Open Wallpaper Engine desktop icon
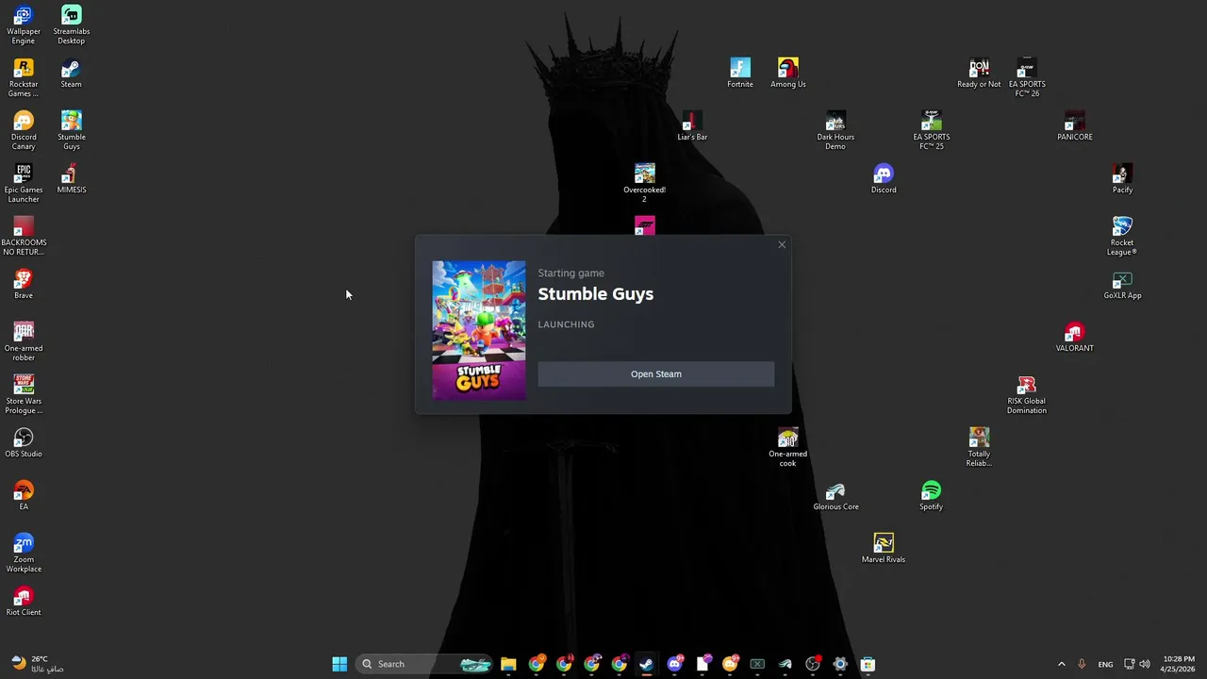1207x679 pixels. [24, 25]
